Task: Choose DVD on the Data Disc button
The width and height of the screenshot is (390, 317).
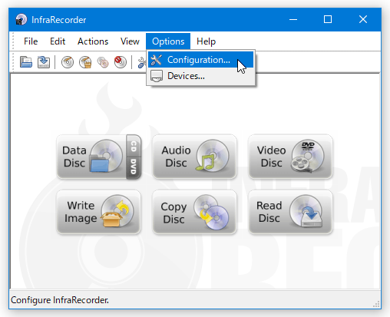Action: (134, 167)
